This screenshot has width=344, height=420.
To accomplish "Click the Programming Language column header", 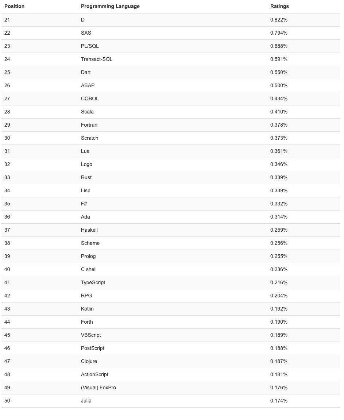I will pyautogui.click(x=110, y=6).
